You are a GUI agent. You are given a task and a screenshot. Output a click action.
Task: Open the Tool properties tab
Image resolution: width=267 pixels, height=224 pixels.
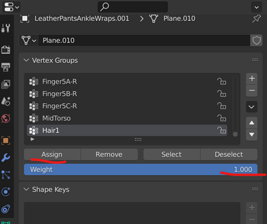[x=6, y=28]
